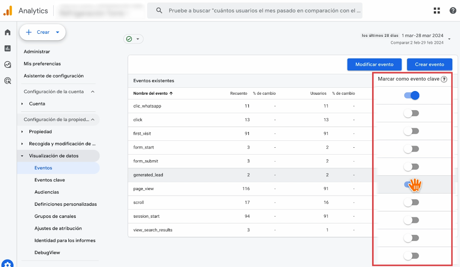This screenshot has width=460, height=267.
Task: Turn on key event toggle for page_view
Action: click(412, 202)
